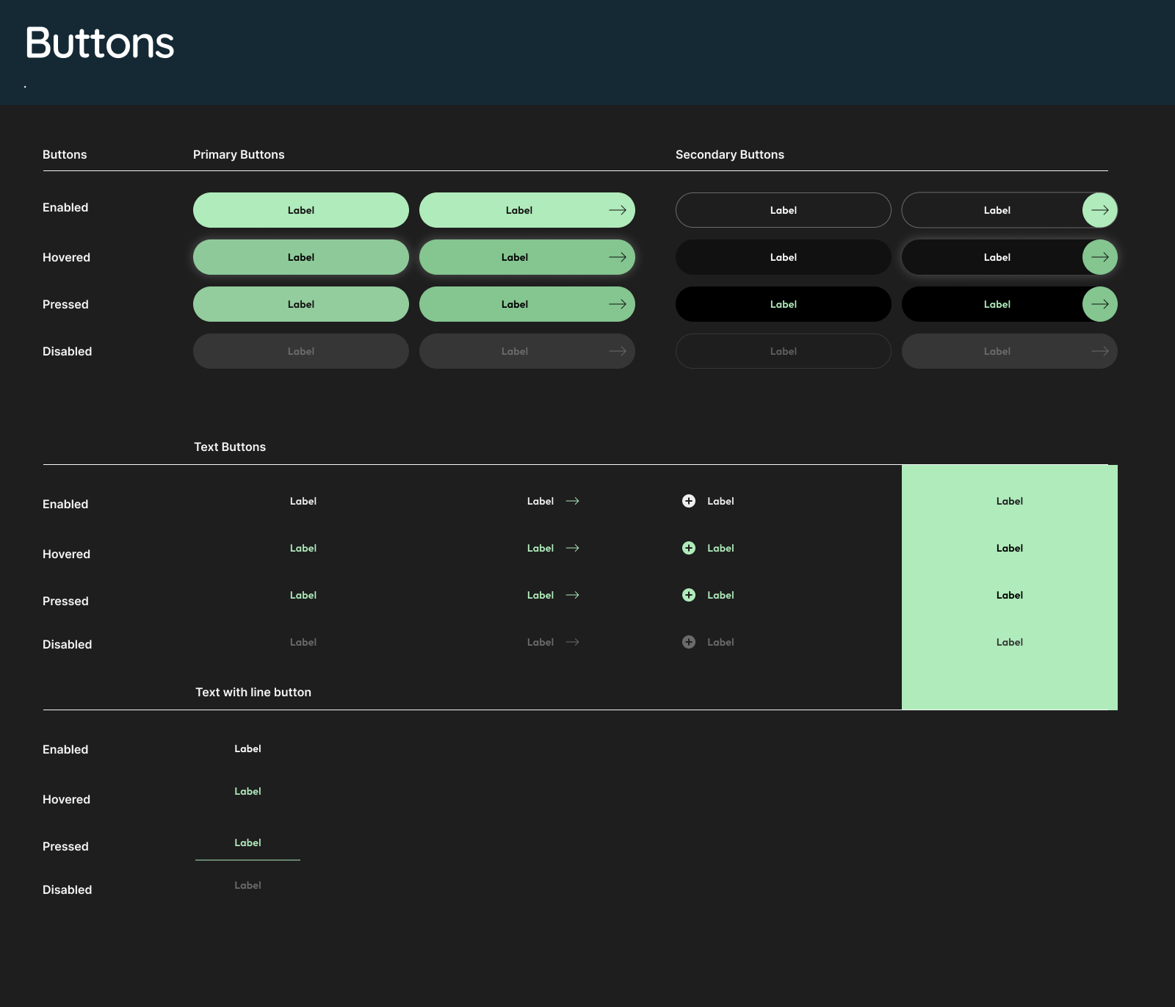Click enabled outlined secondary Label button

click(x=784, y=210)
